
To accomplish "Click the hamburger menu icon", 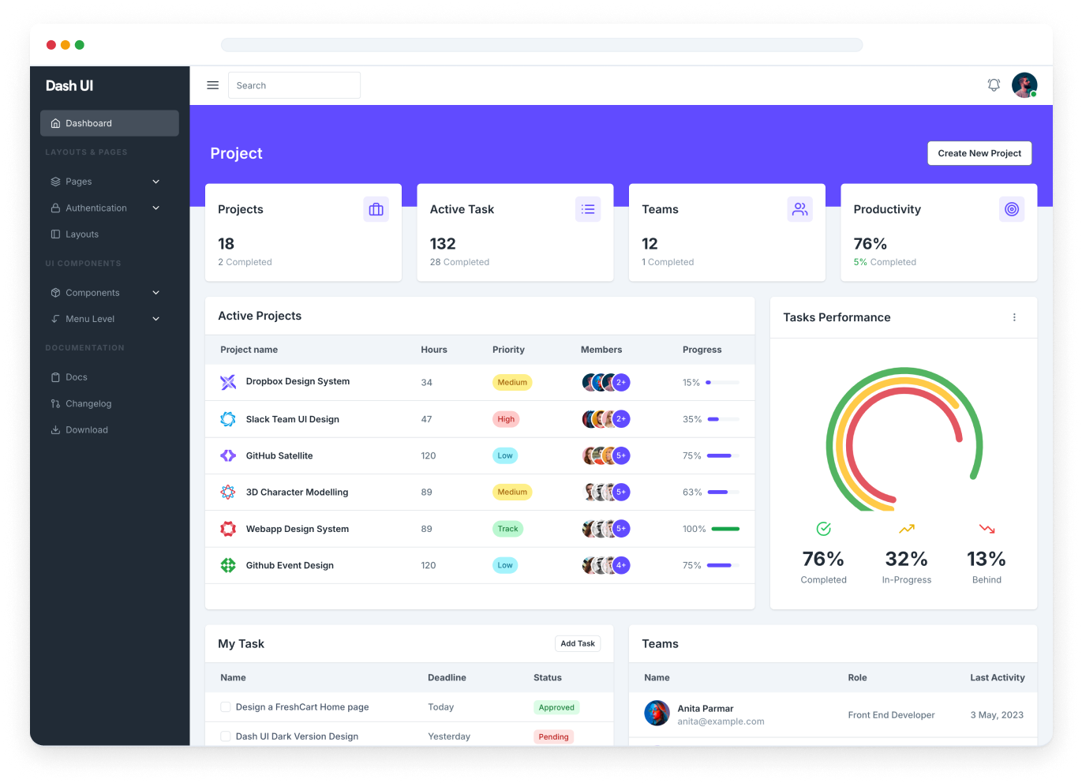I will [x=212, y=85].
